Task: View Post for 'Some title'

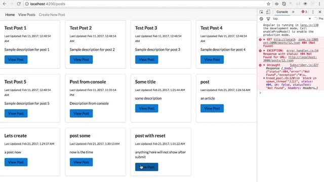Action: 146,108
